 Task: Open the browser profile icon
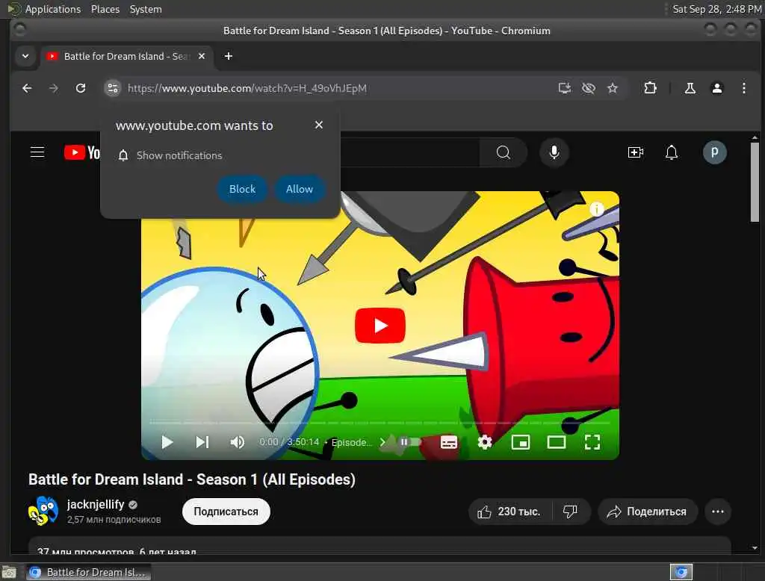[x=716, y=88]
